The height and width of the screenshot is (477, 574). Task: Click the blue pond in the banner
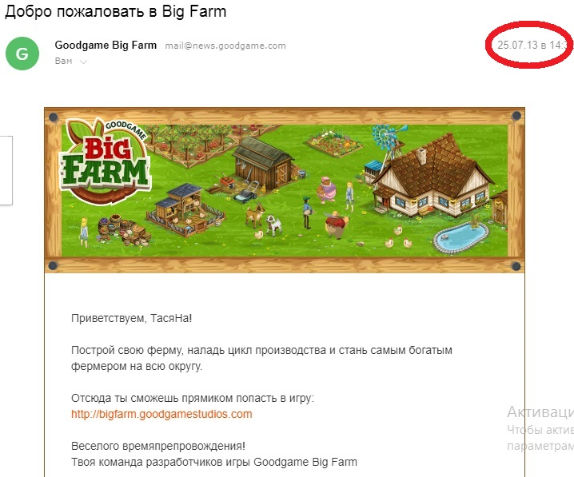click(460, 237)
